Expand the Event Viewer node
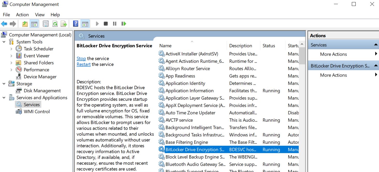The image size is (379, 172). tap(11, 56)
